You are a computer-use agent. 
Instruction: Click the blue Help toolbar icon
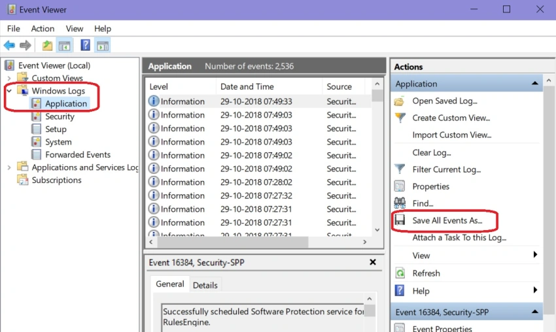pyautogui.click(x=85, y=45)
